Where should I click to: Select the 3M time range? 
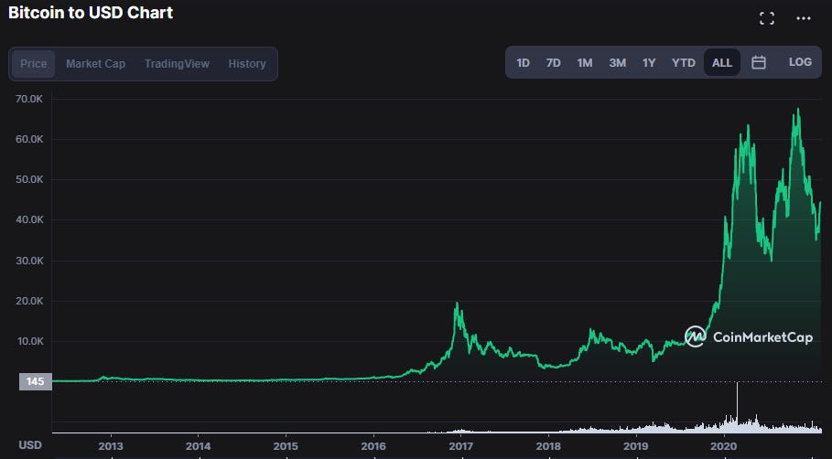pyautogui.click(x=617, y=62)
